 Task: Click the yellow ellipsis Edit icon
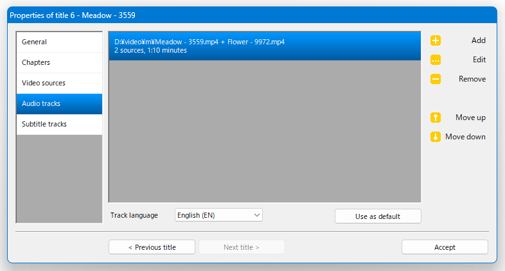point(436,60)
